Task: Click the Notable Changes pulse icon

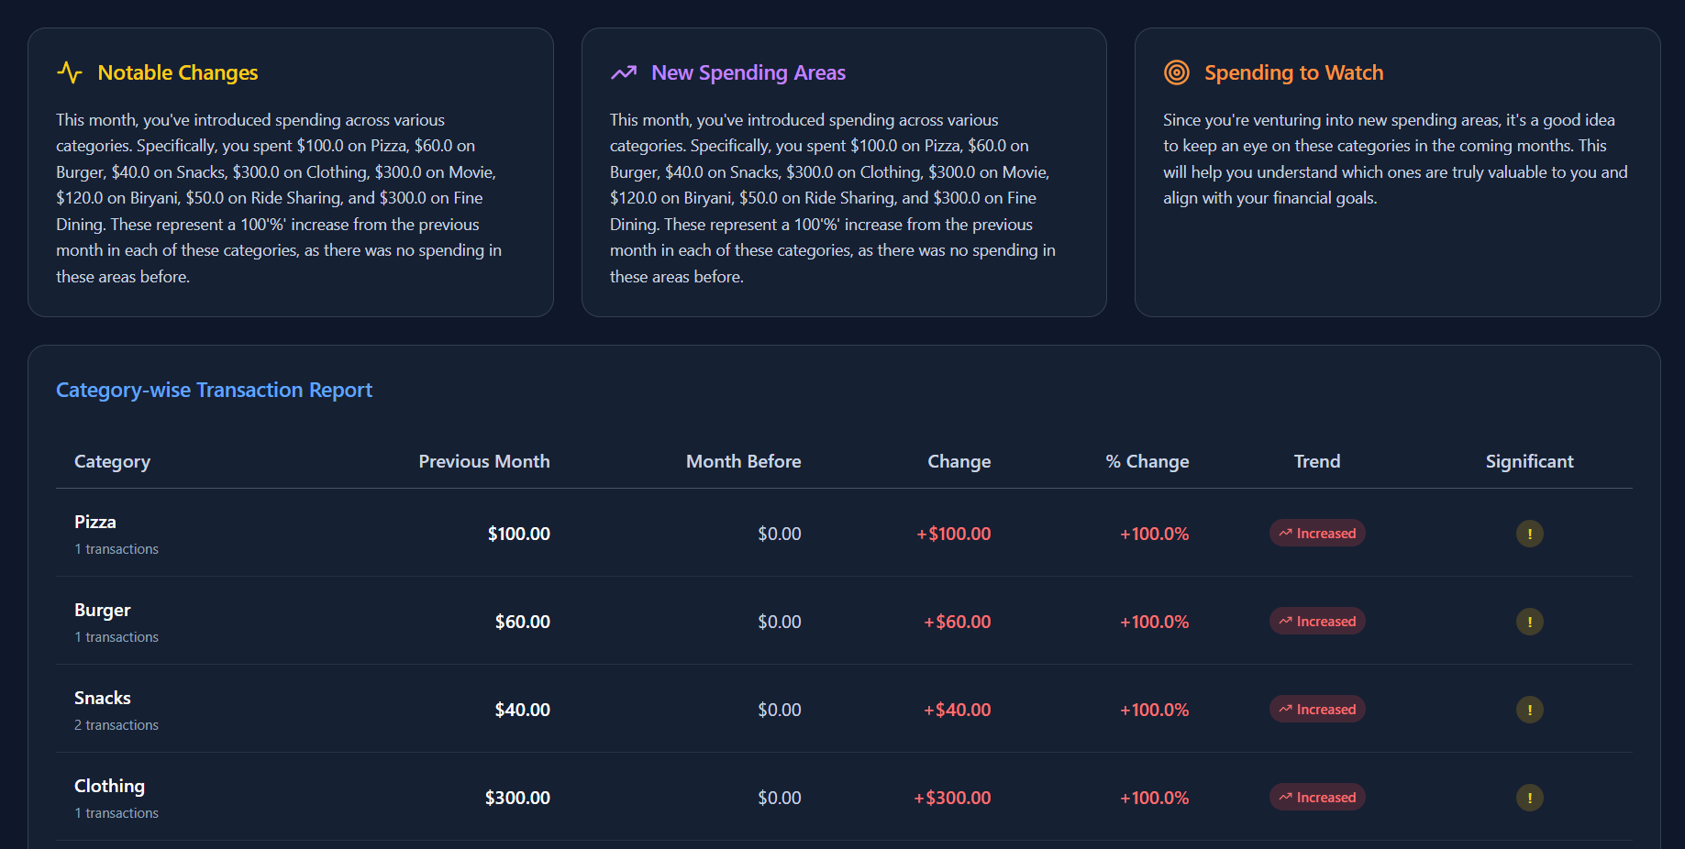Action: pyautogui.click(x=70, y=72)
